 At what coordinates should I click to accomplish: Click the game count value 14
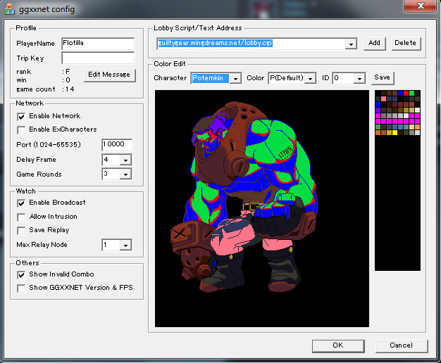70,89
